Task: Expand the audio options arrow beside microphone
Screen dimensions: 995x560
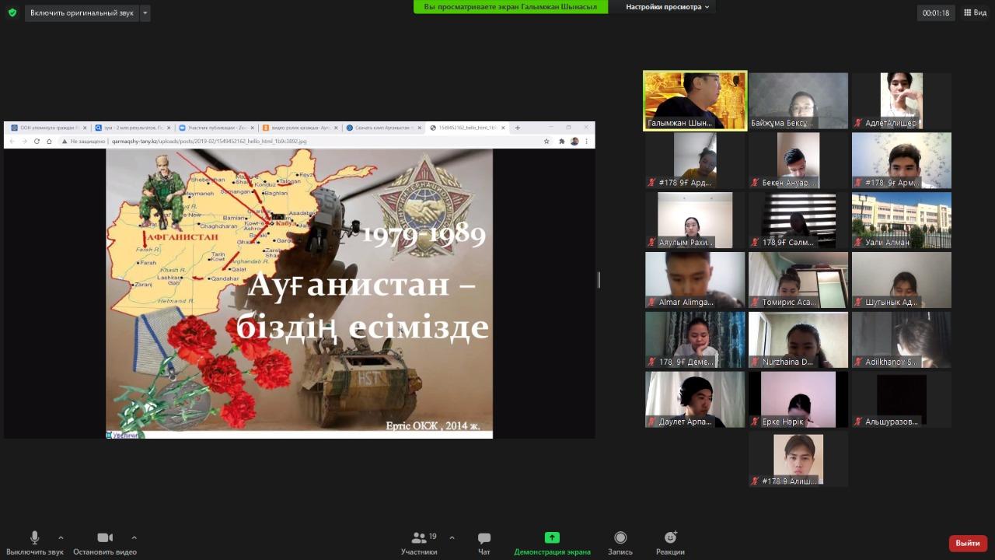Action: [x=61, y=537]
